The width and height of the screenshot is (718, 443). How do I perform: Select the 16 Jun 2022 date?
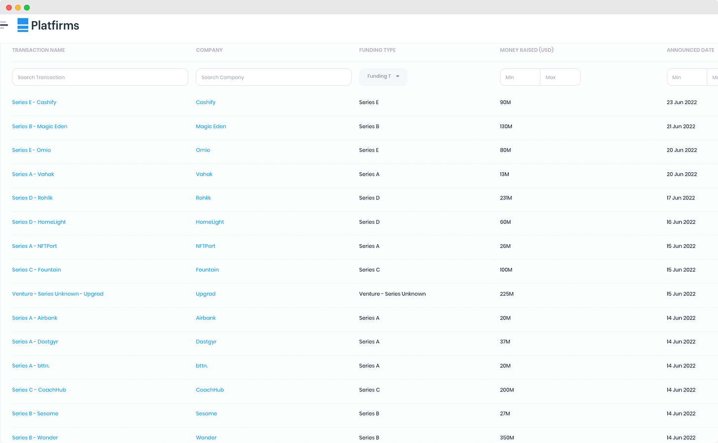click(x=681, y=222)
